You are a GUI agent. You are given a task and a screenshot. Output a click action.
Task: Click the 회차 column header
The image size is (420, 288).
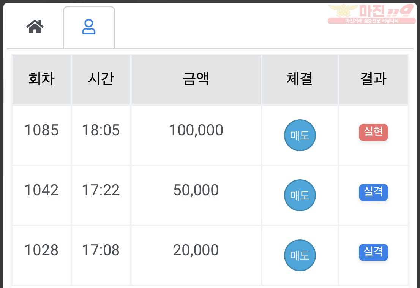41,79
